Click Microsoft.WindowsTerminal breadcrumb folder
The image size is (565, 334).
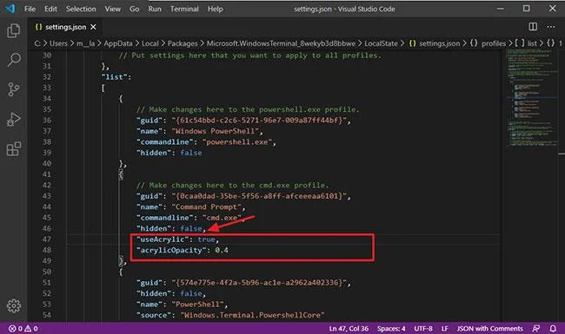pos(281,43)
